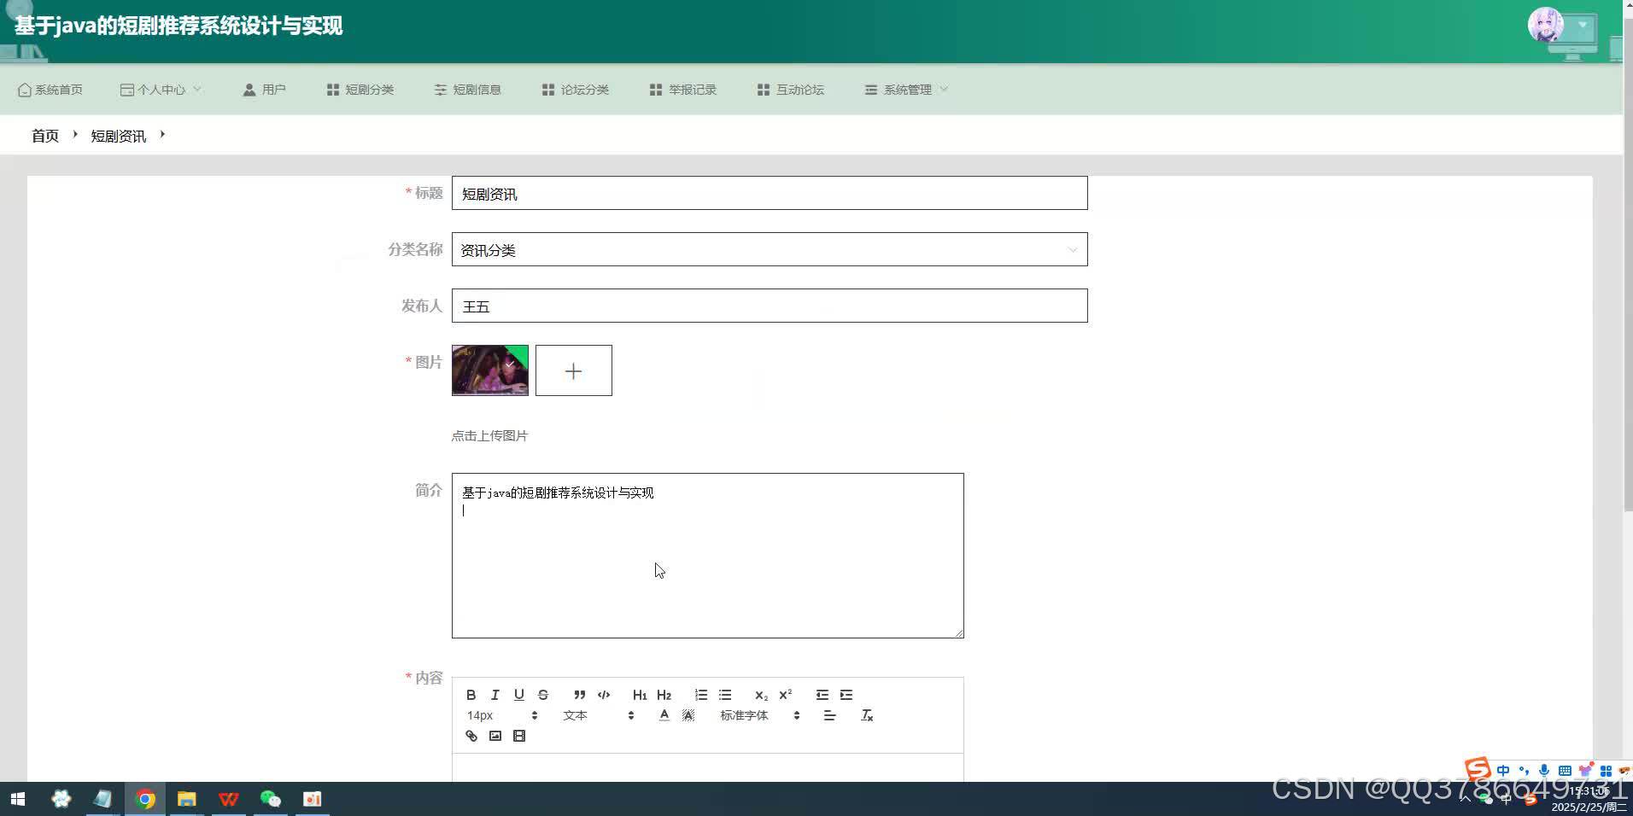Go to 系统首页 in the navigation bar
Screen dimensions: 1633x816
click(x=50, y=90)
